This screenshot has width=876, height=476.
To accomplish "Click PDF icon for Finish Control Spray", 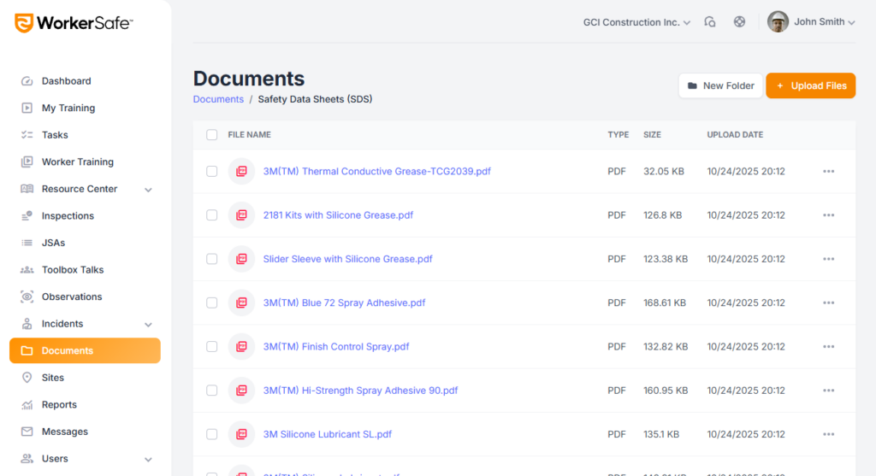I will [241, 347].
